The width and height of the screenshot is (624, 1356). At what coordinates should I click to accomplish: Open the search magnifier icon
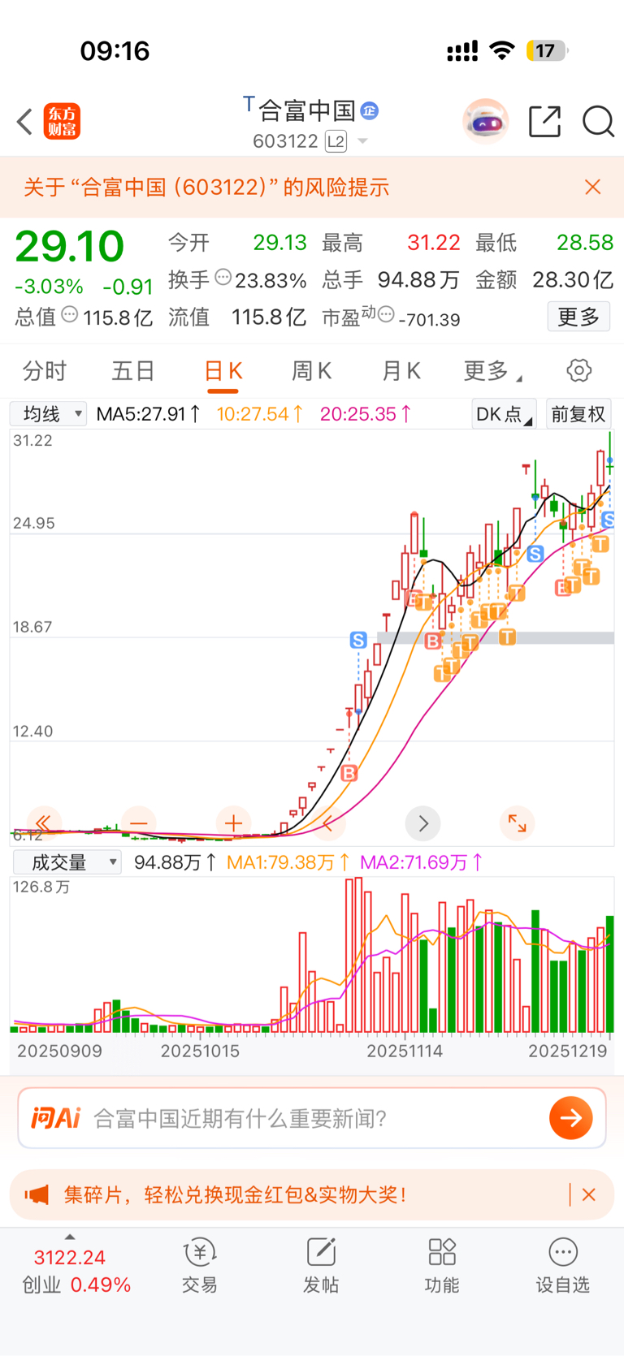[x=598, y=122]
